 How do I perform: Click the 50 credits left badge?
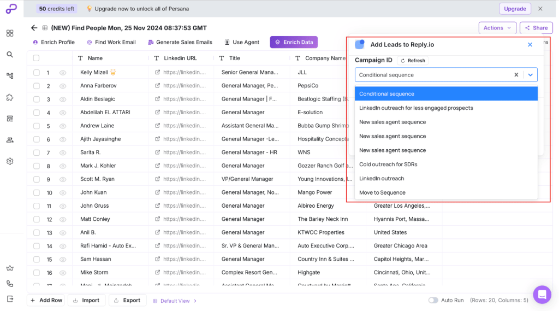pos(56,9)
